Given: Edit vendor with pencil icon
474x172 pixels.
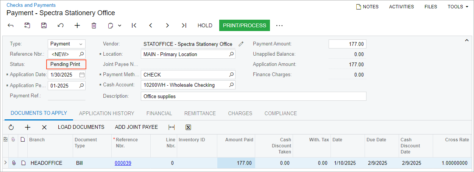Looking at the screenshot, I should point(241,44).
